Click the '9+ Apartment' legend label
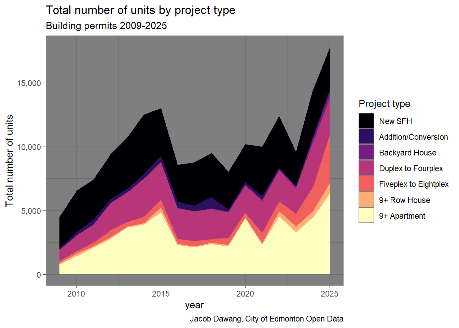 coord(402,216)
